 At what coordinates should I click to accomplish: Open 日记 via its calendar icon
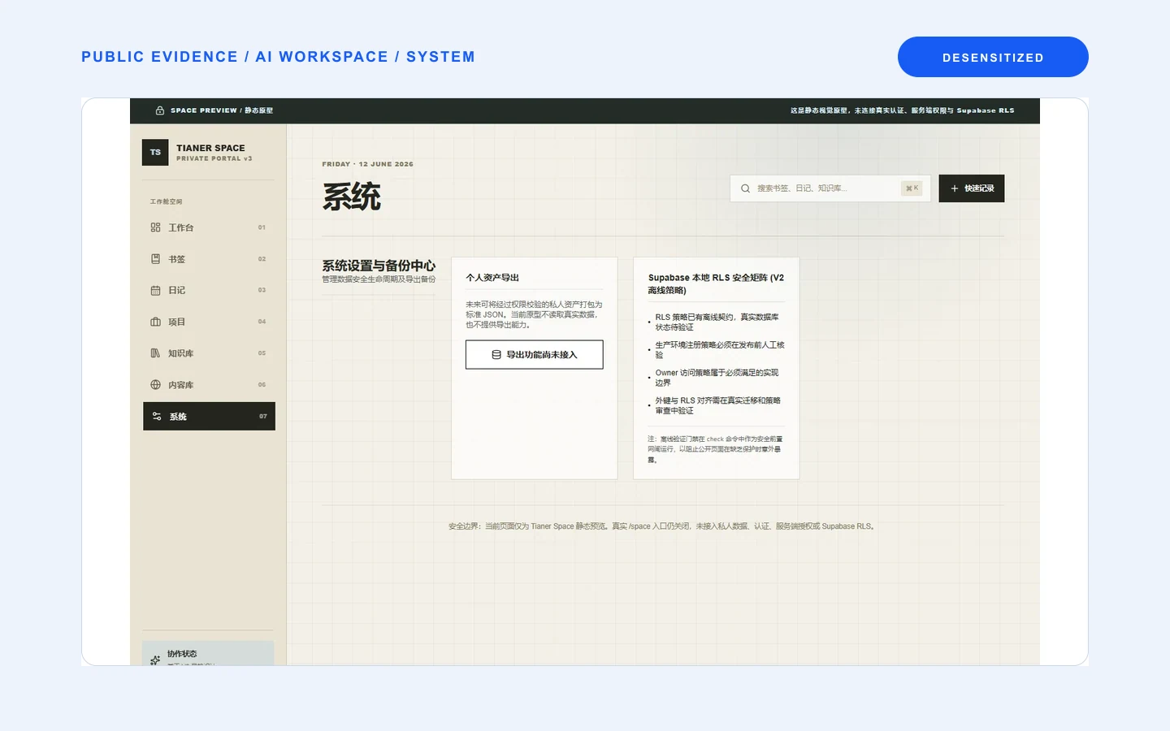tap(155, 290)
